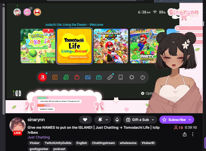
Task: Select the mushroom user avatar
Action: [x=37, y=12]
